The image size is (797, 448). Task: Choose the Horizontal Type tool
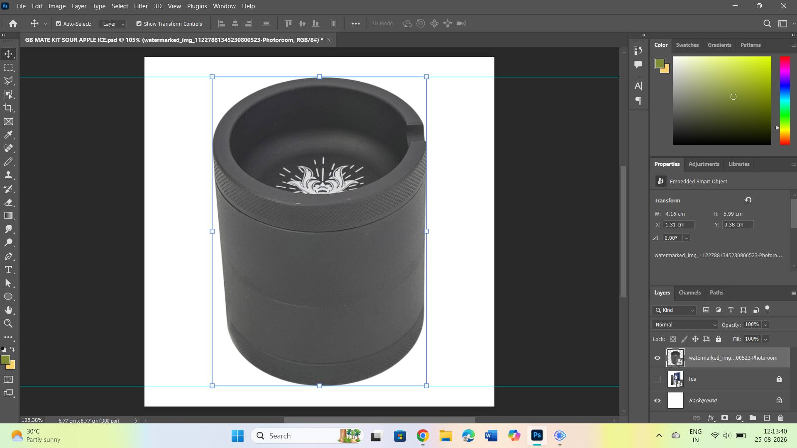click(8, 270)
